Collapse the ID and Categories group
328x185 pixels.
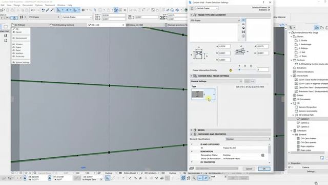pyautogui.click(x=192, y=144)
